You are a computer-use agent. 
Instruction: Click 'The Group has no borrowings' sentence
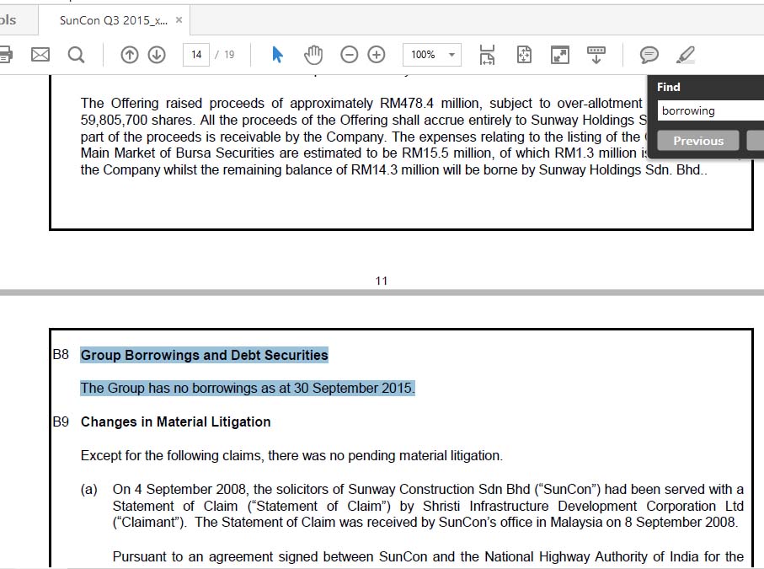(248, 388)
